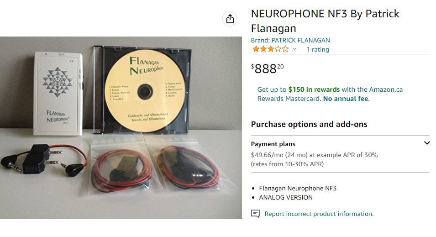Click the white Neurophone NF3 device in the photo
The width and height of the screenshot is (436, 237).
58,94
